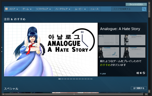
Task: Open the ゲーム dropdown menu
Action: (x=27, y=9)
